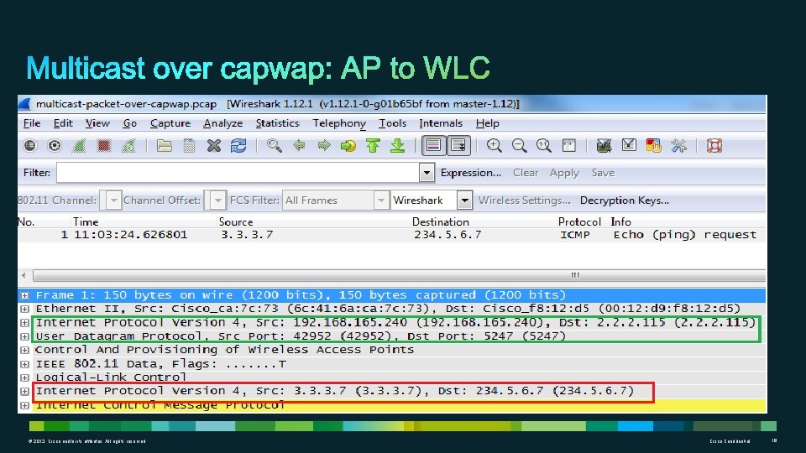Open the Telephony menu
The height and width of the screenshot is (453, 806).
click(x=339, y=123)
